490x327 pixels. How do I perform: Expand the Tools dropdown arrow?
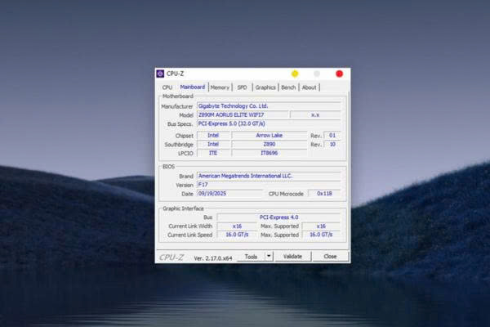point(269,256)
